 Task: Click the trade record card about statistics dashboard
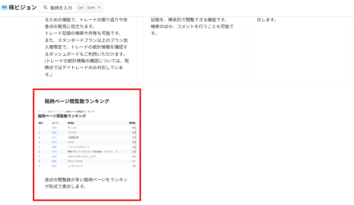pos(87,47)
